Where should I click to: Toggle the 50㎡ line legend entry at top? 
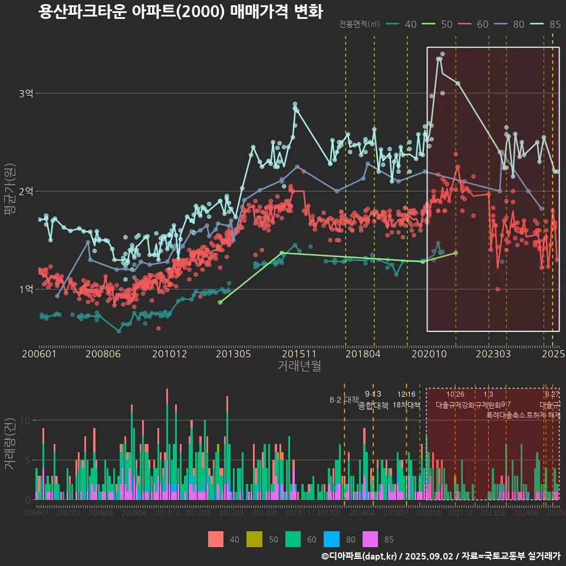pos(437,24)
